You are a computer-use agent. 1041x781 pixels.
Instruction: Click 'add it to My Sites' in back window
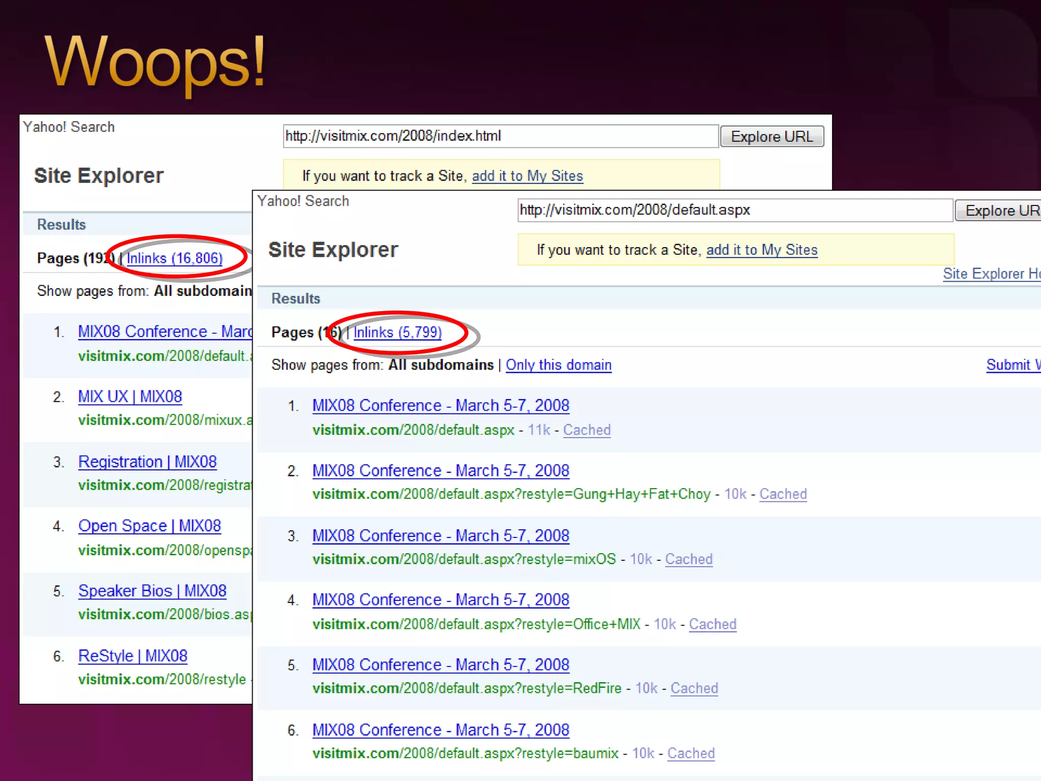point(527,176)
